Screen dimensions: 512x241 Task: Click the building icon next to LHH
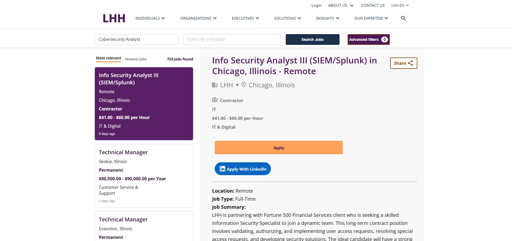pos(215,85)
